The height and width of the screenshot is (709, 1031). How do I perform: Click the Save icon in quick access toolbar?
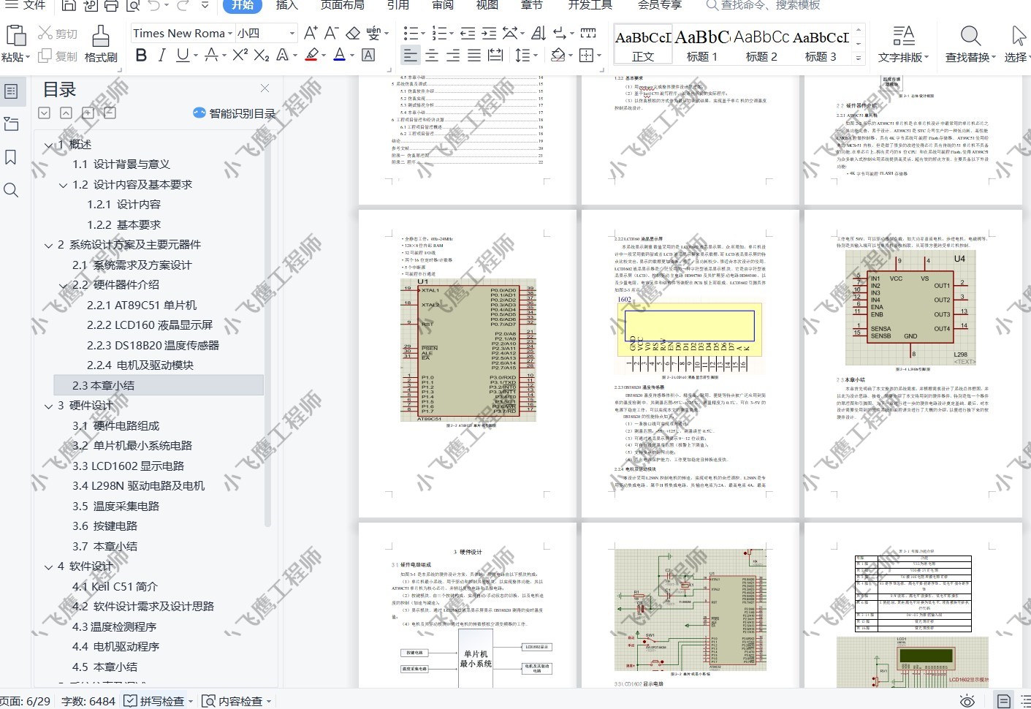tap(68, 5)
